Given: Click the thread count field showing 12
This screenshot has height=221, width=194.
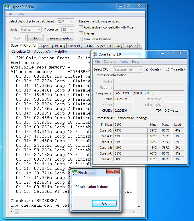Looking at the screenshot, I should click(x=168, y=70).
